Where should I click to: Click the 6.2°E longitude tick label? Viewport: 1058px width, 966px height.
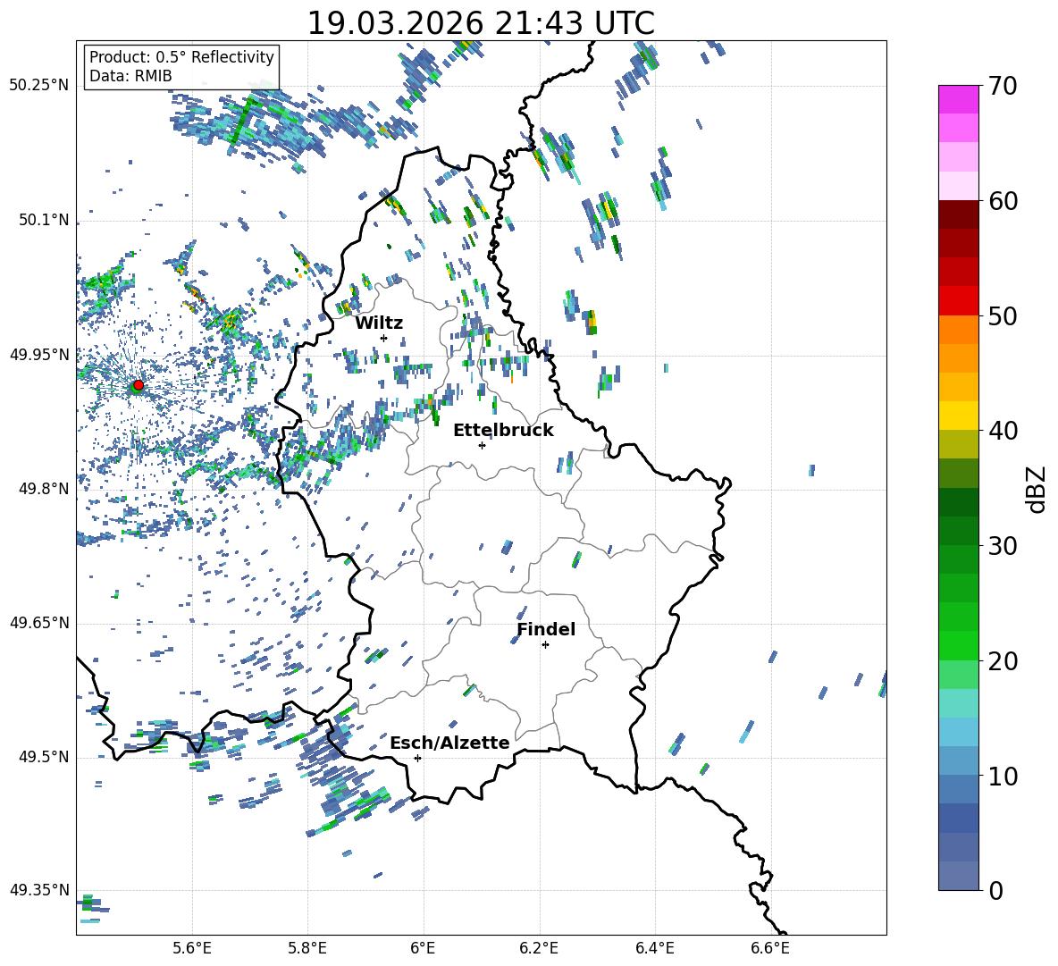click(540, 947)
